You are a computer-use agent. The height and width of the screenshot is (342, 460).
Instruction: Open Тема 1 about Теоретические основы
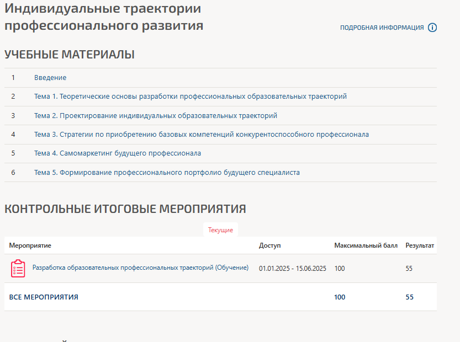[190, 97]
